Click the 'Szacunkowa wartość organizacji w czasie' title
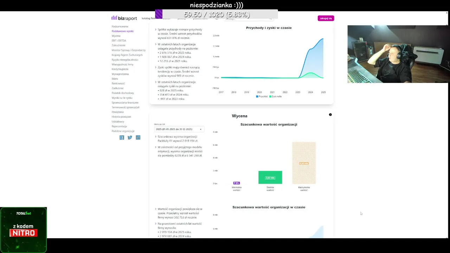 (269, 207)
